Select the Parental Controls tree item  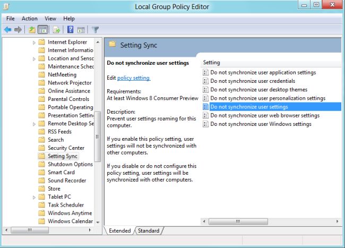pyautogui.click(x=68, y=99)
